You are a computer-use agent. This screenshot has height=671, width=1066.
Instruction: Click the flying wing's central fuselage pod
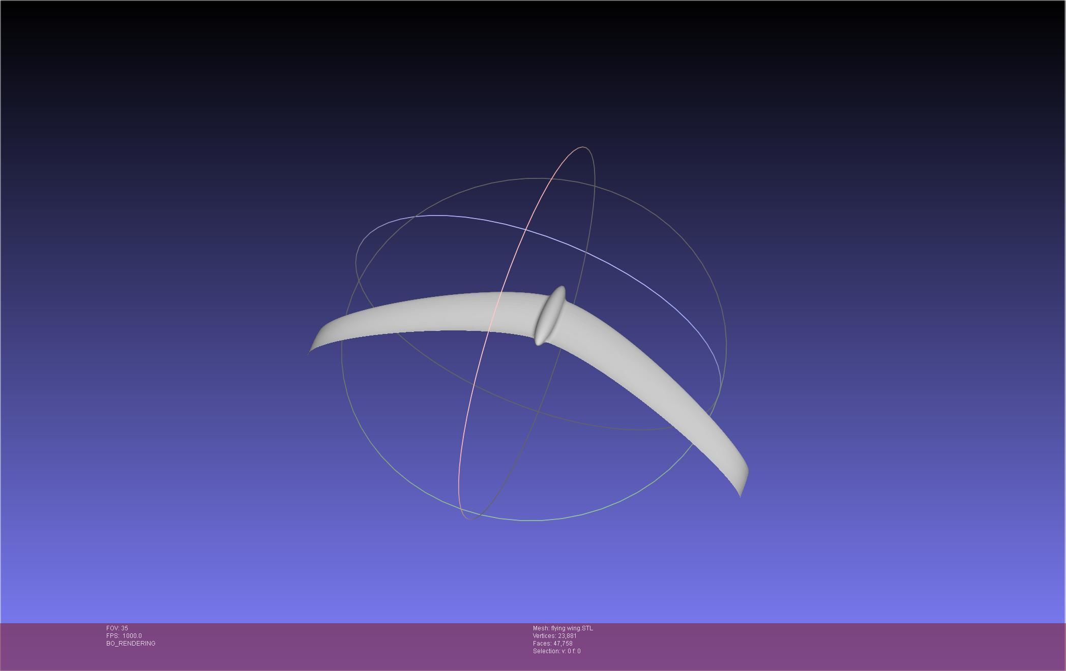pyautogui.click(x=550, y=316)
